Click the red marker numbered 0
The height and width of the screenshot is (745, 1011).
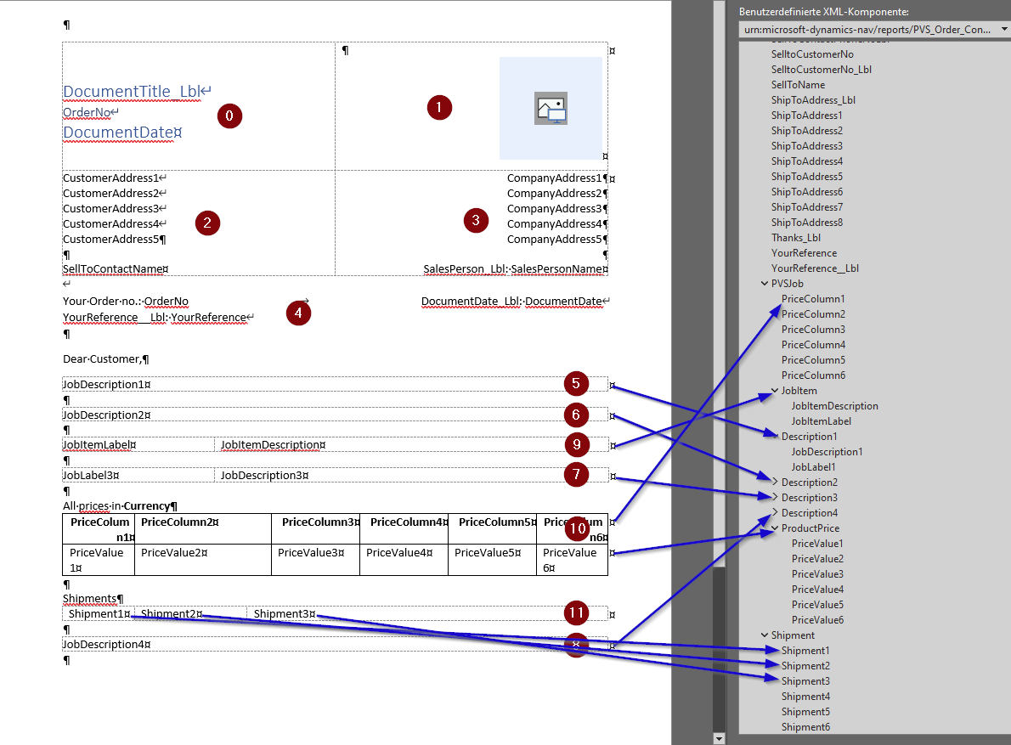click(x=229, y=116)
